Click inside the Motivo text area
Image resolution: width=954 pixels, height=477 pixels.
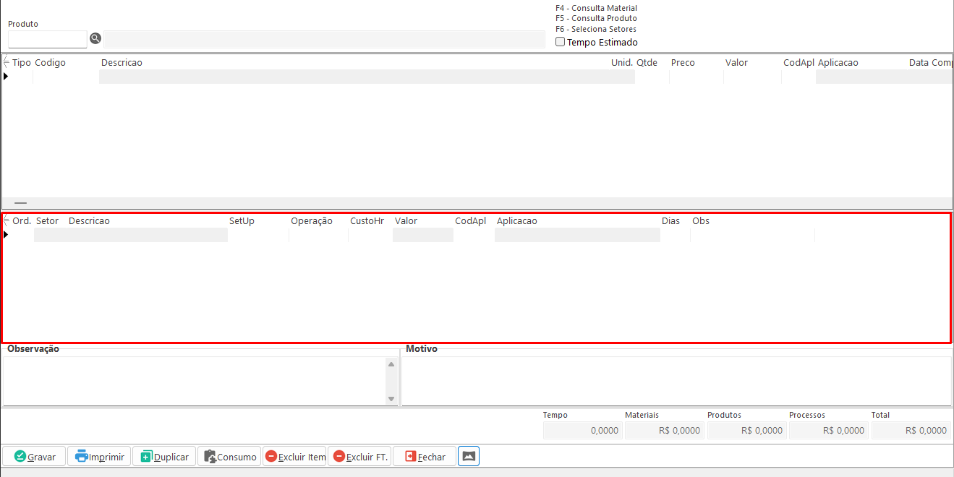click(x=676, y=381)
